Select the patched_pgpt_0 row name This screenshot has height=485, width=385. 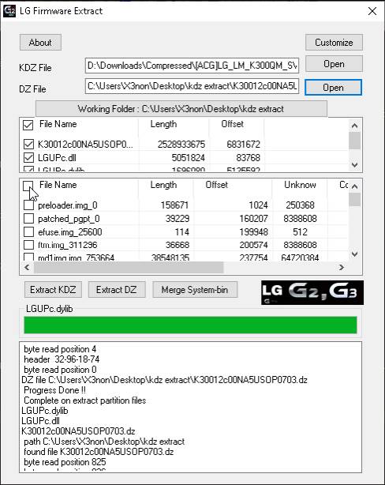pos(69,219)
